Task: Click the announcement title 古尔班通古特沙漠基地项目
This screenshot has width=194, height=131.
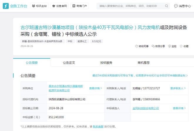Action: (103, 31)
